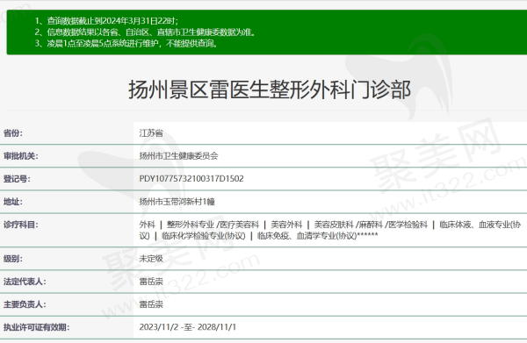Click the 诊疗科目 label
The height and width of the screenshot is (343, 527).
pyautogui.click(x=20, y=225)
